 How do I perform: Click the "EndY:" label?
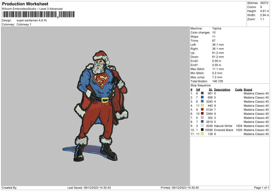coord(194,65)
